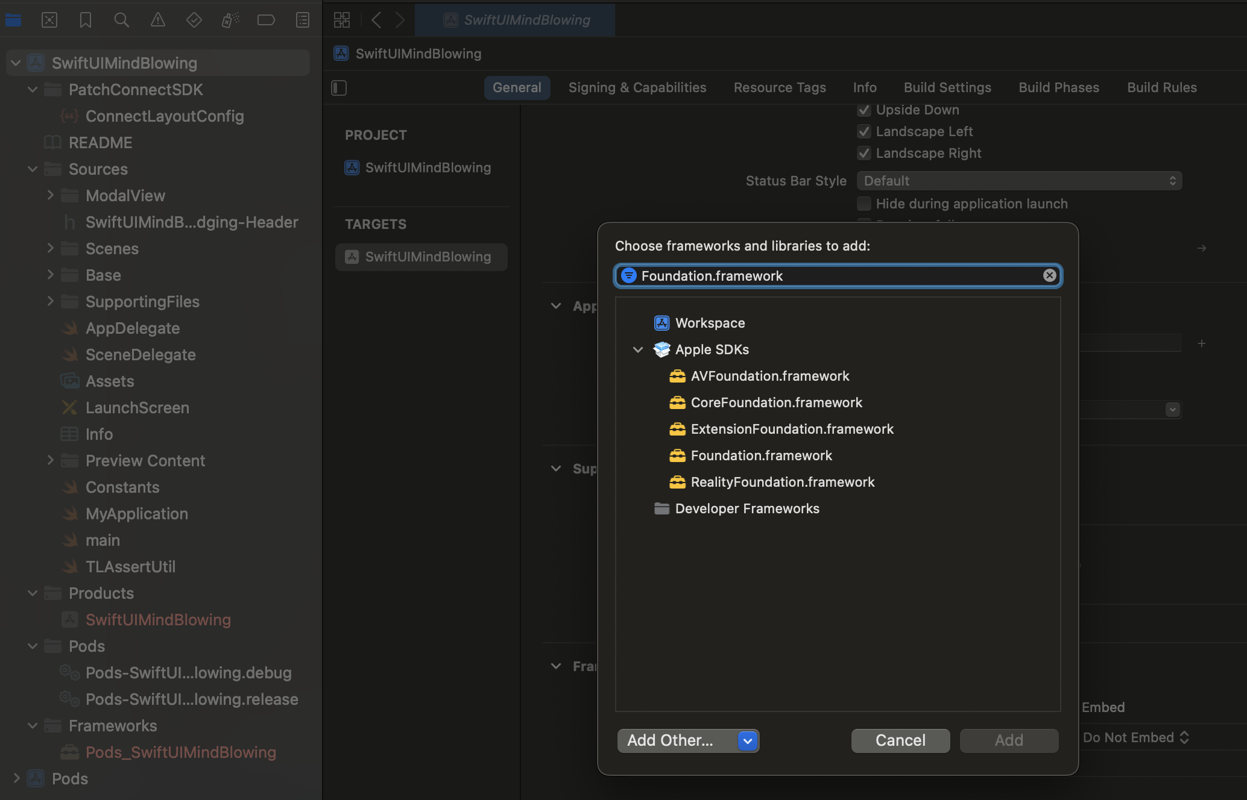The image size is (1247, 800).
Task: Open the TLAssertUtil file
Action: 130,566
